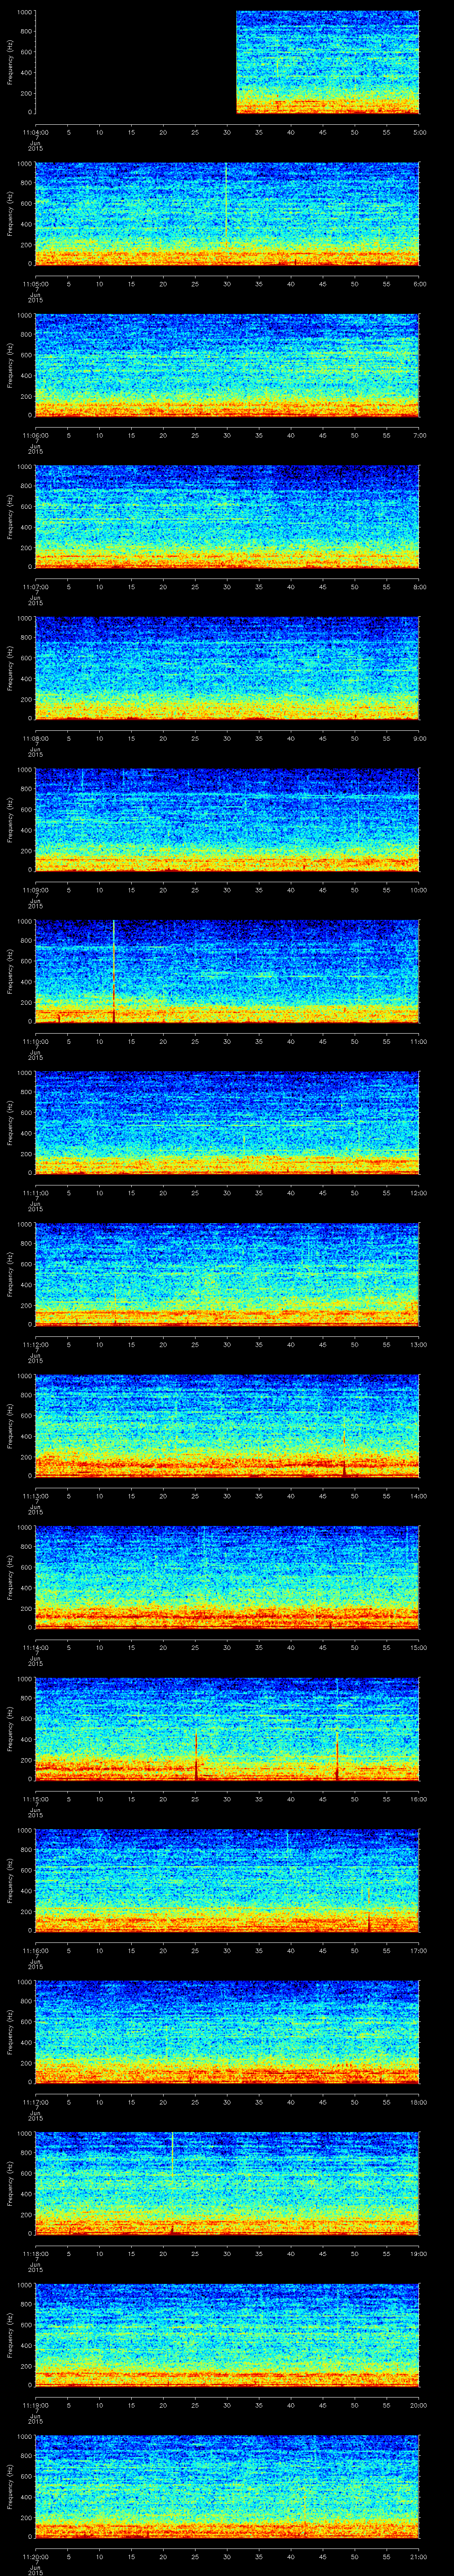Viewport: 454px width, 2576px height.
Task: Click the 11:08:00 start time label
Action: (36, 739)
